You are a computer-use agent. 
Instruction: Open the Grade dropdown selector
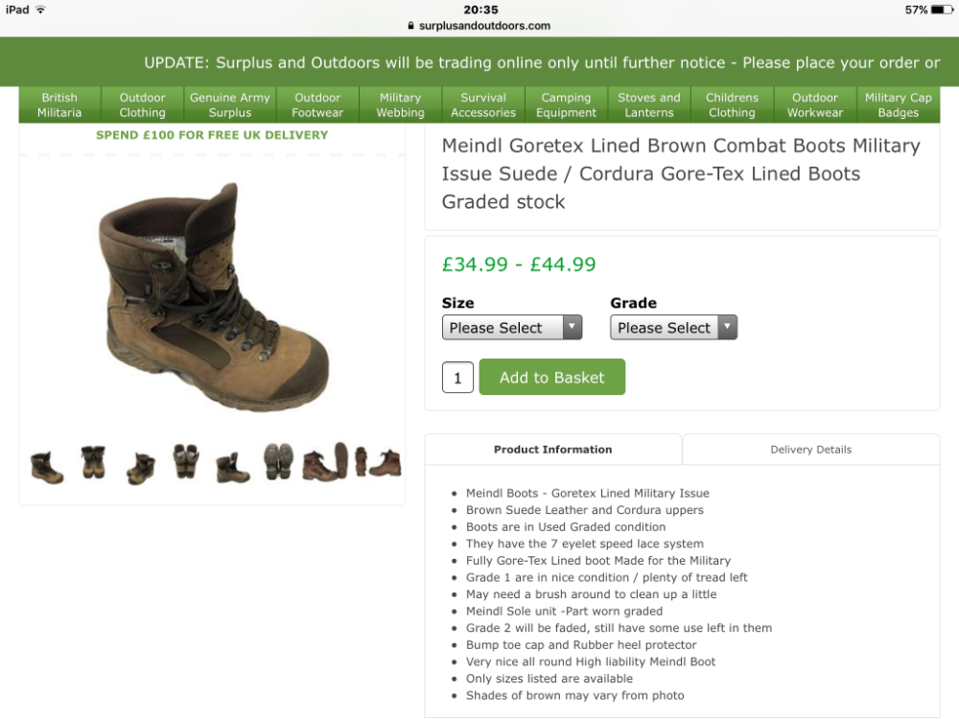(673, 327)
